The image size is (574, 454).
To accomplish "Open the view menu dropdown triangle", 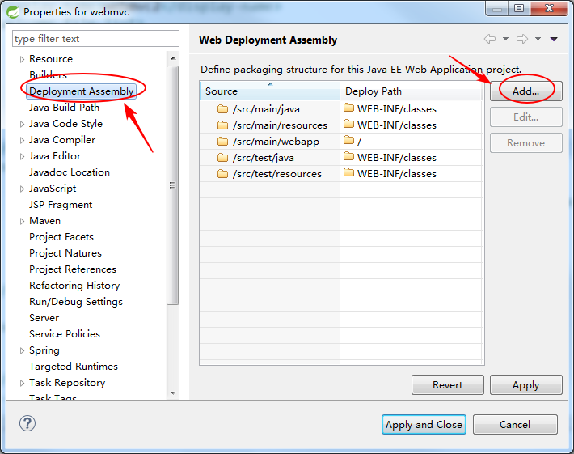I will (554, 39).
